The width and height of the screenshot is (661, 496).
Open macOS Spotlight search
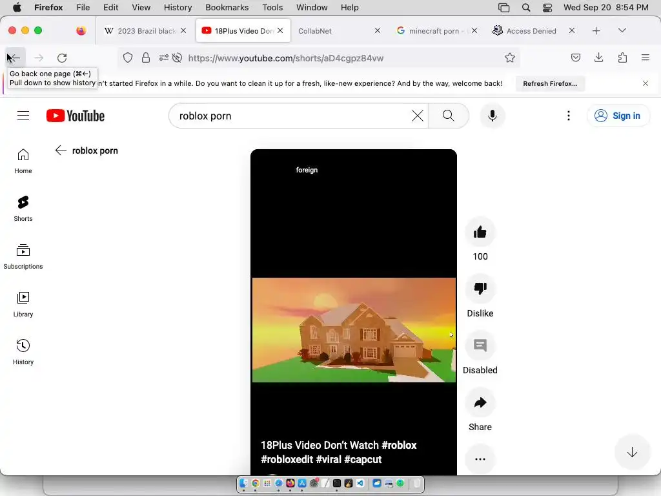coord(525,7)
